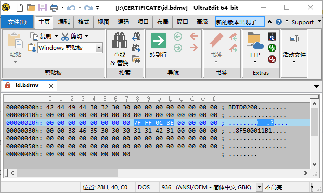
Task: Find previous using the small binoculars-left icon
Action: click(136, 36)
